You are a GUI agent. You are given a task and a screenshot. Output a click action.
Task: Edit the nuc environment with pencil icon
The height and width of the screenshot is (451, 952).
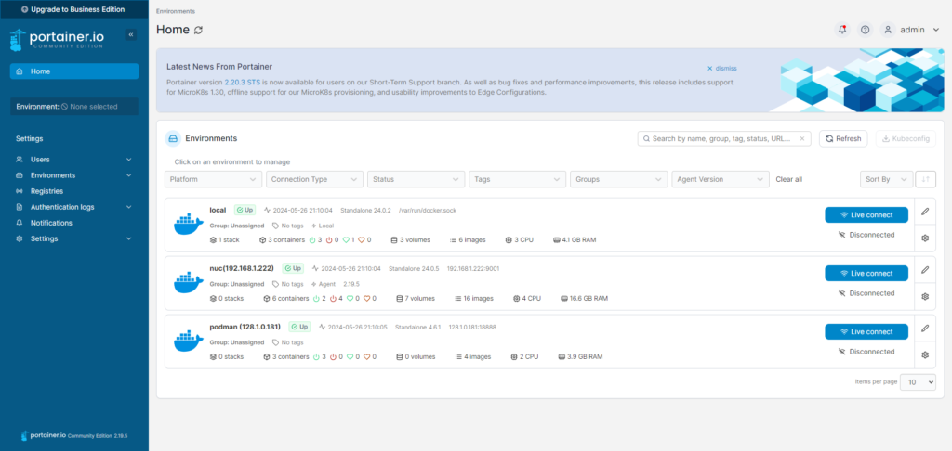coord(925,270)
